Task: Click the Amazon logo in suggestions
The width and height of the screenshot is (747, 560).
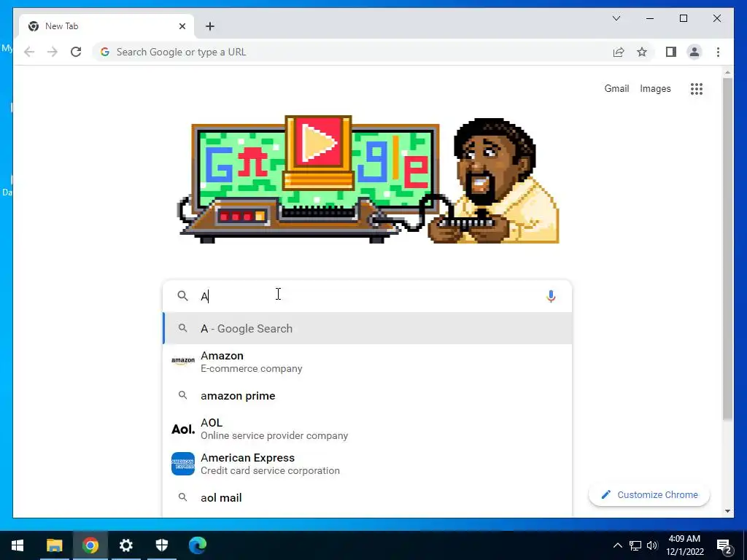Action: tap(183, 360)
